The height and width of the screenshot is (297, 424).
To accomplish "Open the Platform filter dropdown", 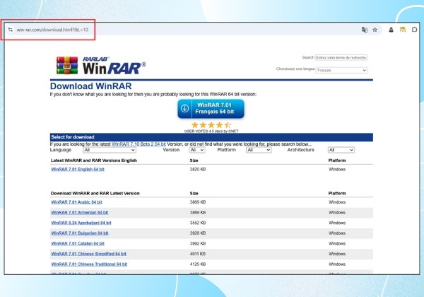I will pos(259,150).
